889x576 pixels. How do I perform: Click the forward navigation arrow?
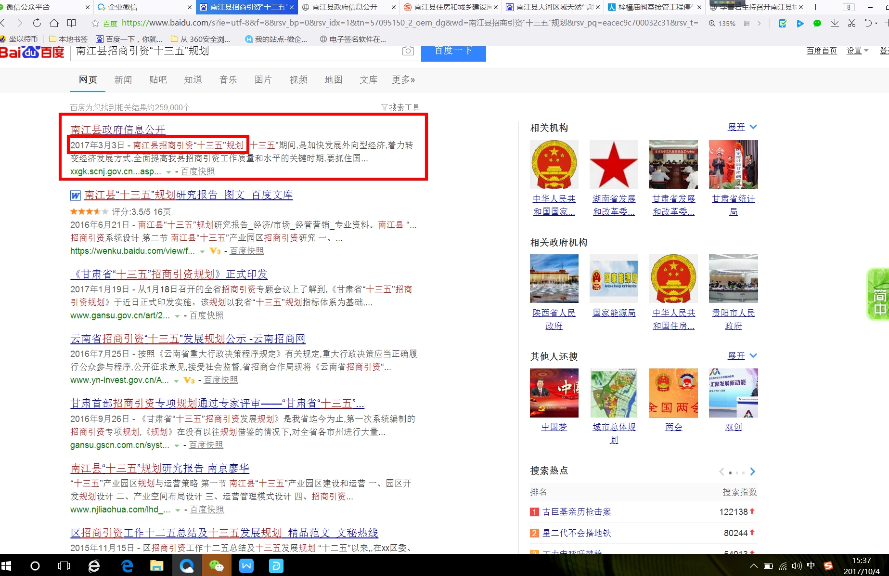tap(20, 23)
